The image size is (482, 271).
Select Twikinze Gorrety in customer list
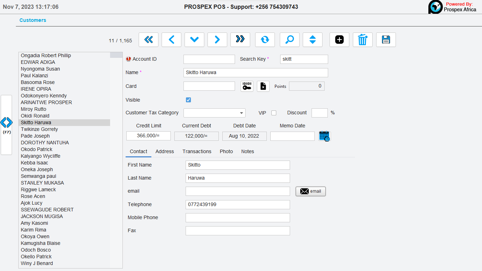[x=40, y=129]
